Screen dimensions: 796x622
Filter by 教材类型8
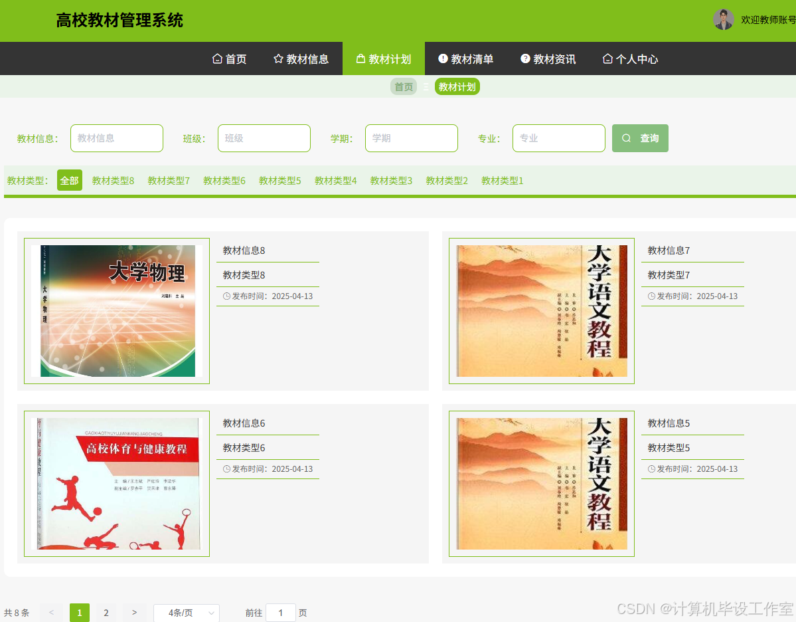coord(114,180)
